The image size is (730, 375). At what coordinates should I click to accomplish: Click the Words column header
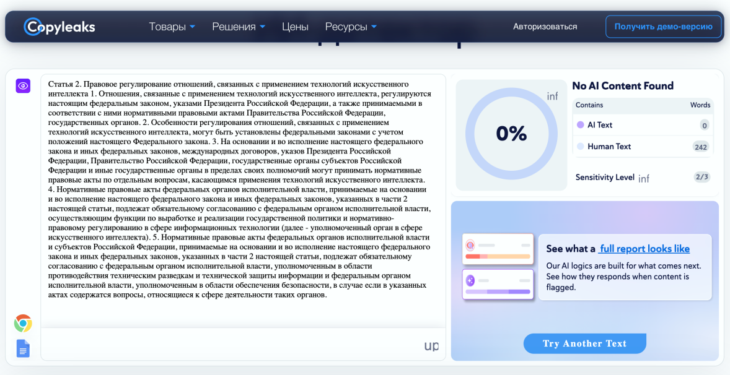click(x=700, y=105)
